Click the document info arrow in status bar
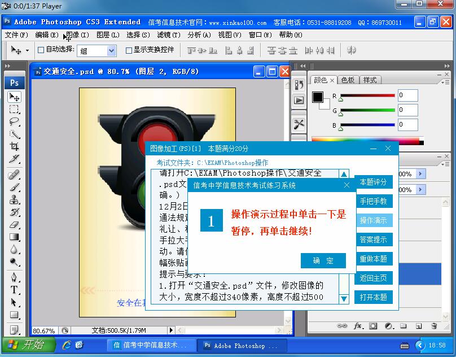The width and height of the screenshot is (456, 357). (172, 329)
